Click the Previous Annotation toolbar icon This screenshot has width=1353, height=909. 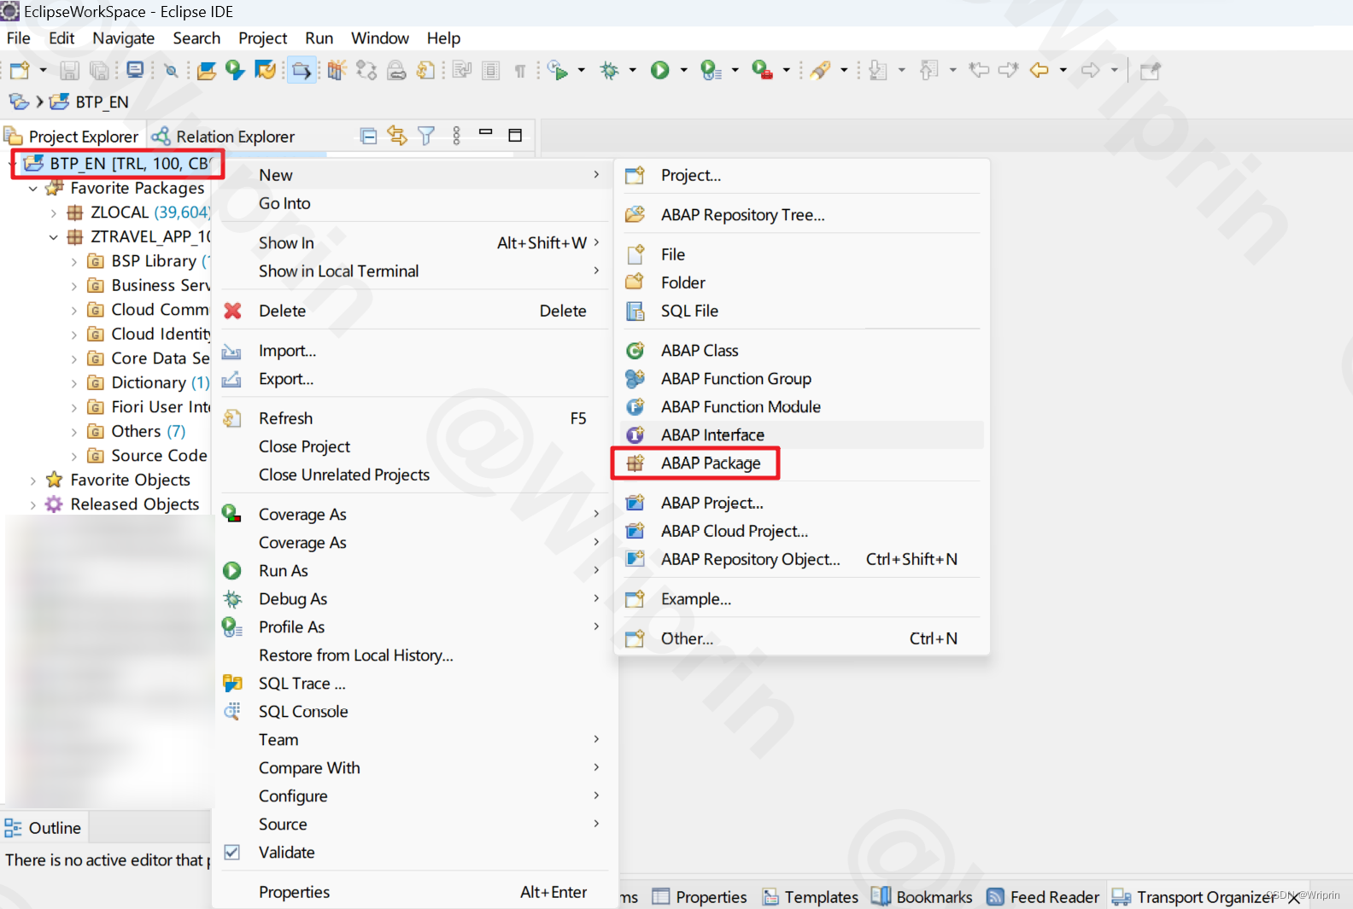[x=929, y=71]
